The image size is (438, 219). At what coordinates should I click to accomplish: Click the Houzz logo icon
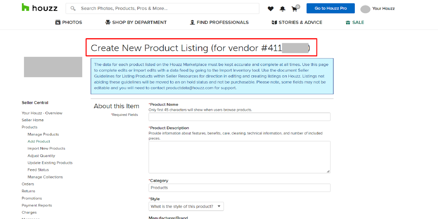pos(25,7)
